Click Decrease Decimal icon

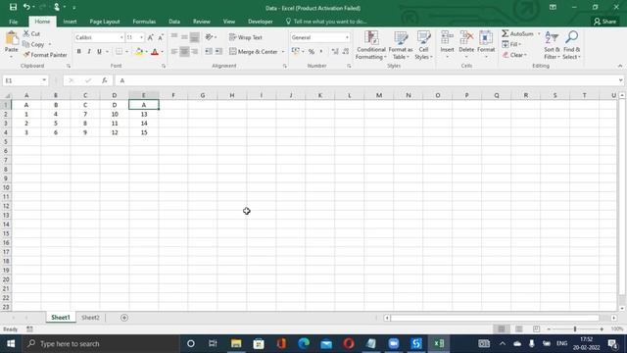point(346,51)
